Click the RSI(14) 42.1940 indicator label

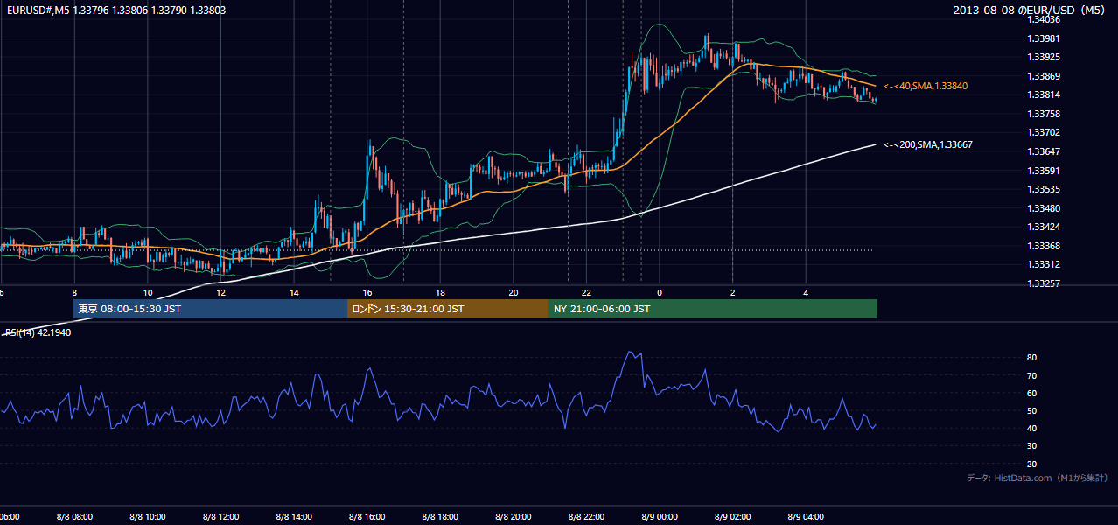[x=38, y=332]
